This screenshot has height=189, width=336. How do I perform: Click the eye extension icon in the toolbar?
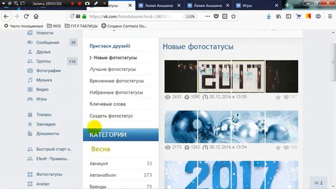click(x=318, y=16)
